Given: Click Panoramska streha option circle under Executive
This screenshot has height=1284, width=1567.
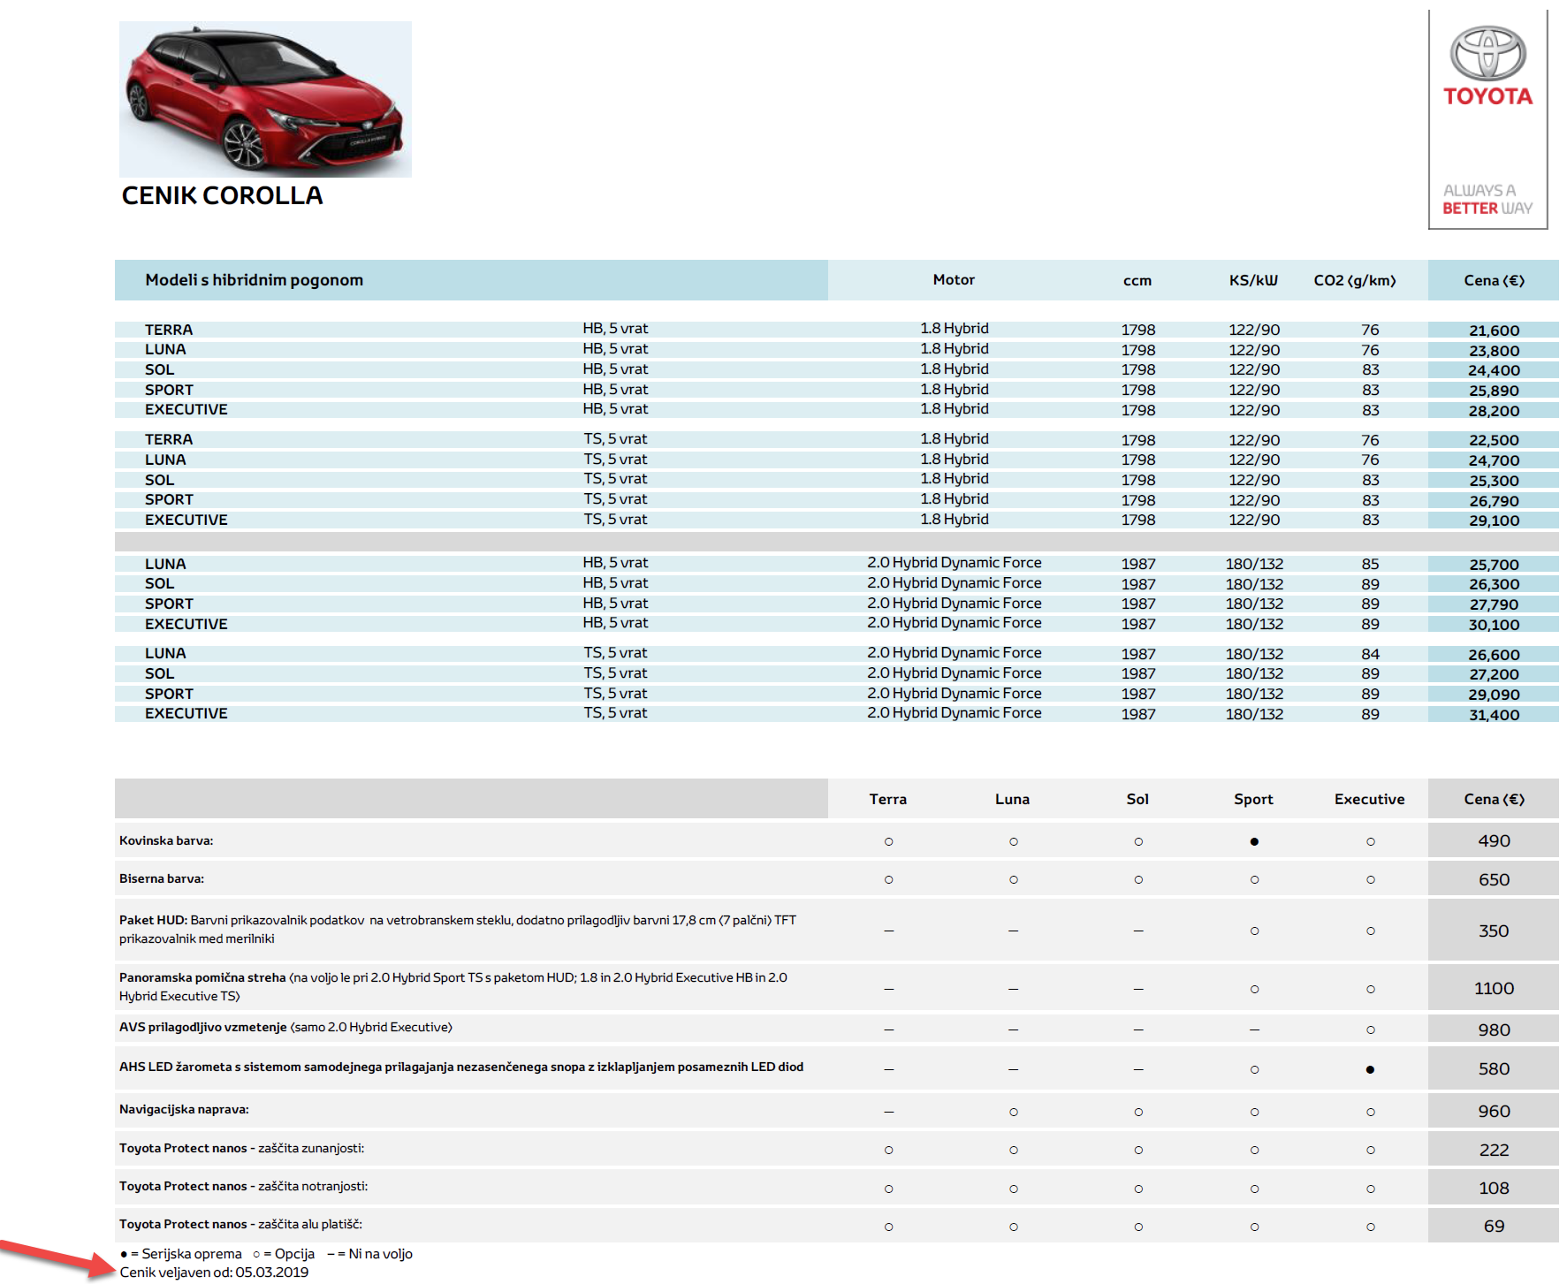Looking at the screenshot, I should pyautogui.click(x=1370, y=989).
